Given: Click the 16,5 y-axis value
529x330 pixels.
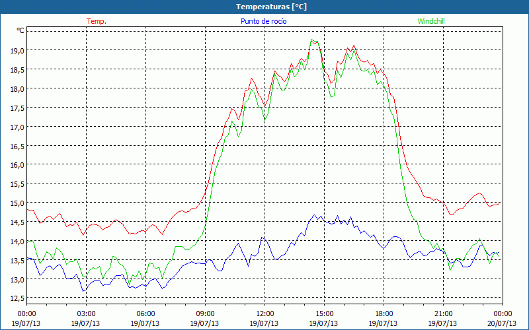Looking at the screenshot, I should click(18, 147).
